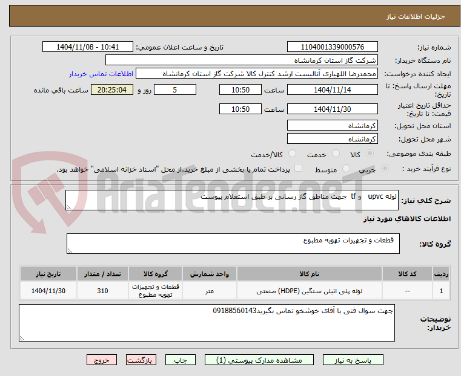Select the جزیی purchase type radio
This screenshot has height=376, width=461.
click(385, 169)
